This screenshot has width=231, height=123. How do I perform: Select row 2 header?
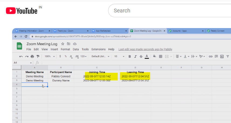pos(17,76)
